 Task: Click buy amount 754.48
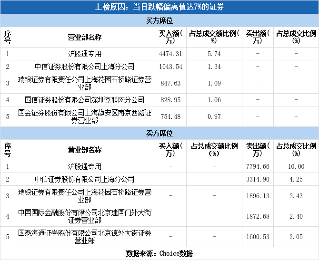(x=170, y=116)
